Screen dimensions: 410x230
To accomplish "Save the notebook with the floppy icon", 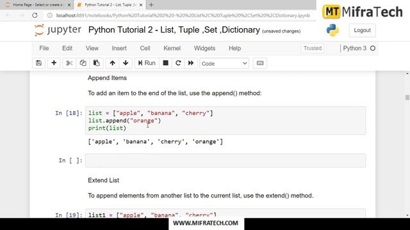I will coord(38,63).
